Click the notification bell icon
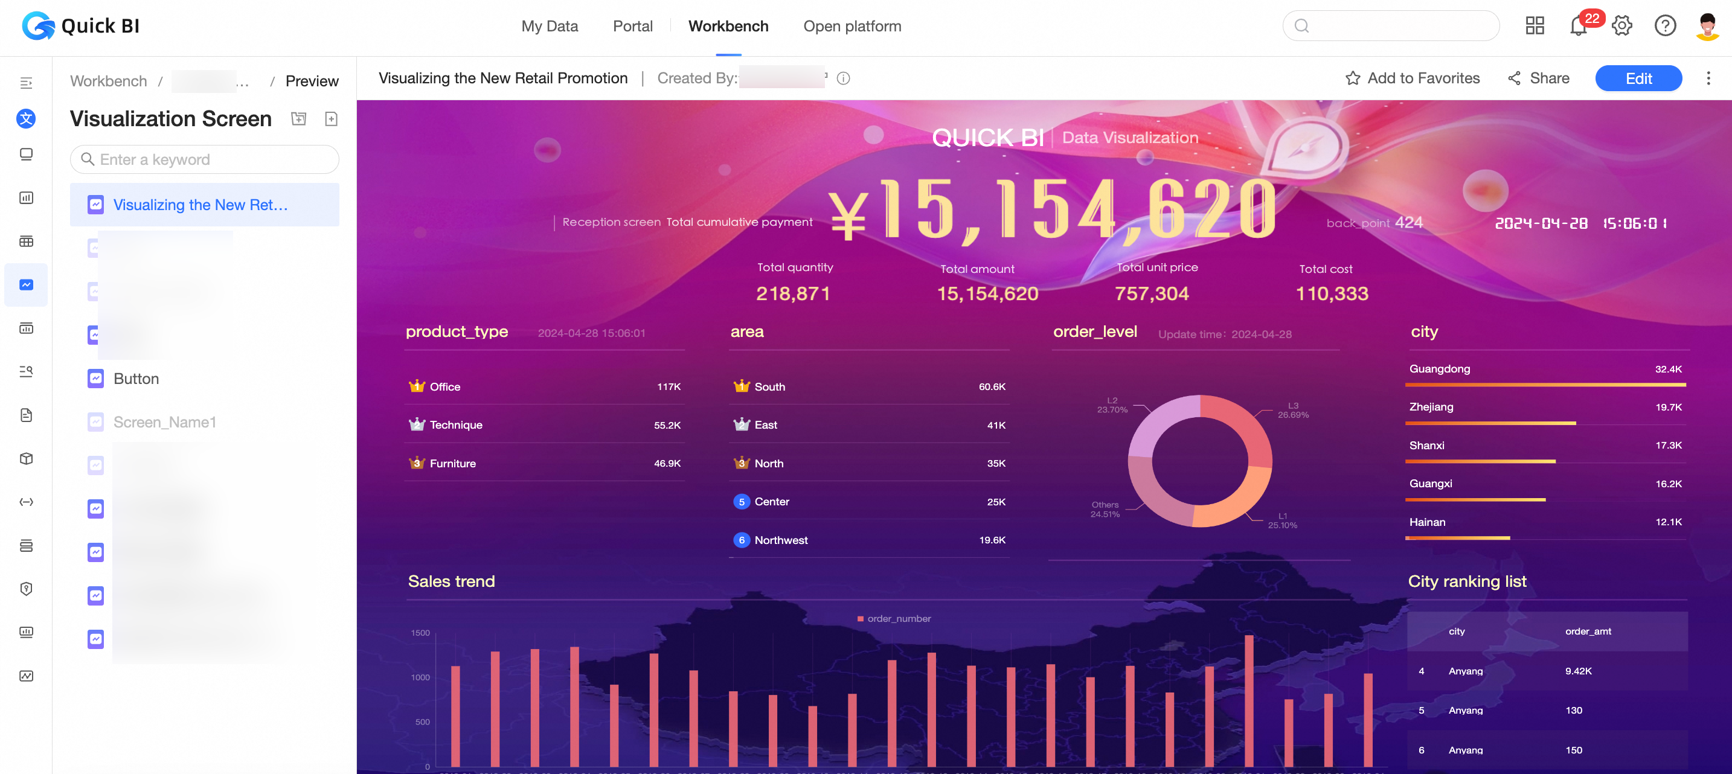 (x=1577, y=26)
